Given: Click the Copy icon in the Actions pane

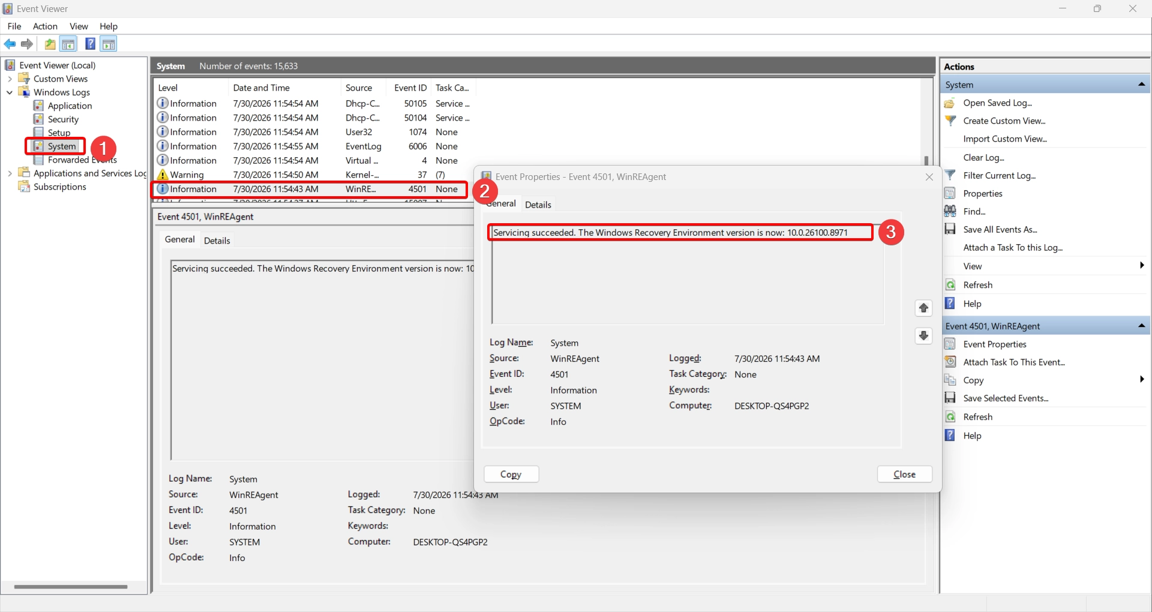Looking at the screenshot, I should pyautogui.click(x=950, y=380).
